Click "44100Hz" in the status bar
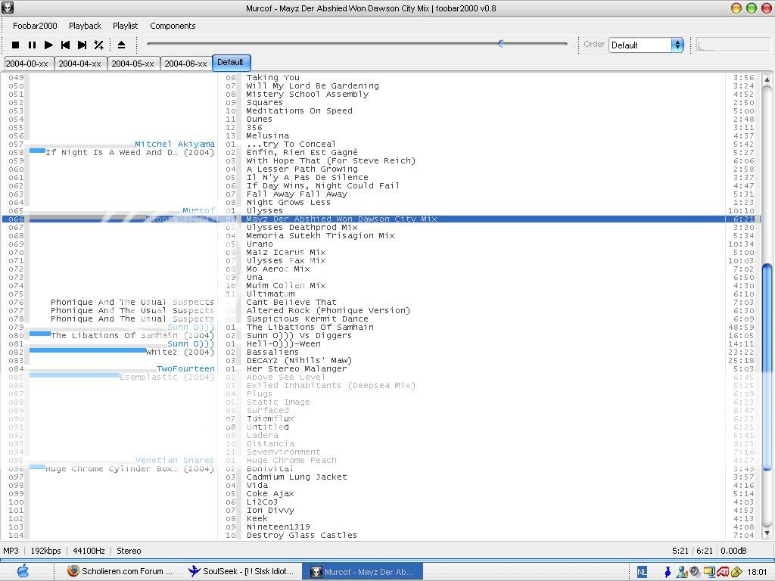 (89, 551)
